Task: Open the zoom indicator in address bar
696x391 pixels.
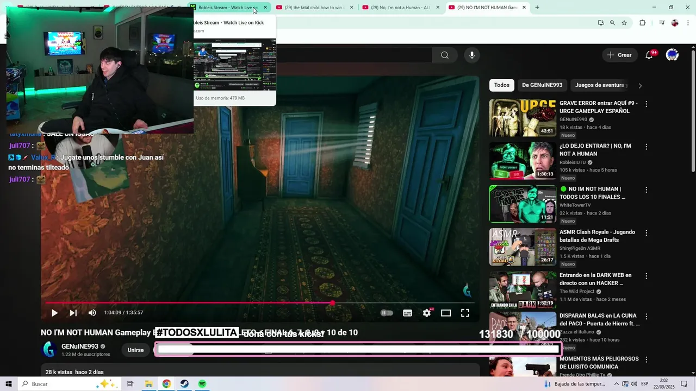Action: [612, 23]
